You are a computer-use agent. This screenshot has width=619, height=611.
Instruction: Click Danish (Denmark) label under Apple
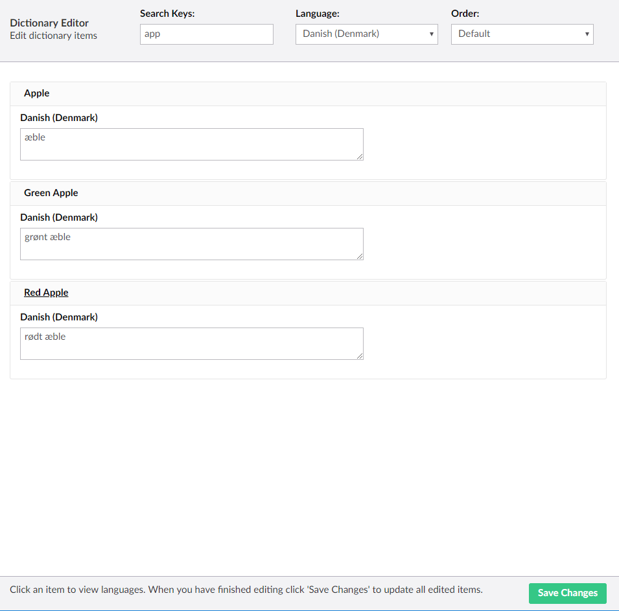[59, 118]
